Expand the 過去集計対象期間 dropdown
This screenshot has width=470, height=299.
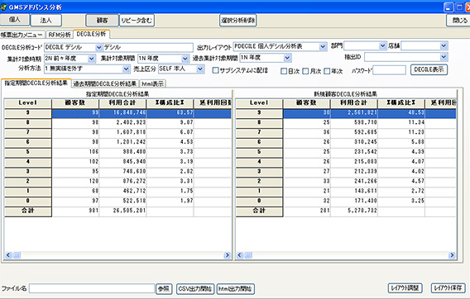point(287,58)
